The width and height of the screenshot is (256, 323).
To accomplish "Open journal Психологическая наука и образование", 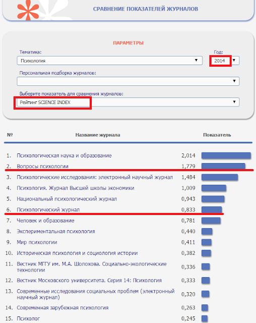I will tap(64, 155).
